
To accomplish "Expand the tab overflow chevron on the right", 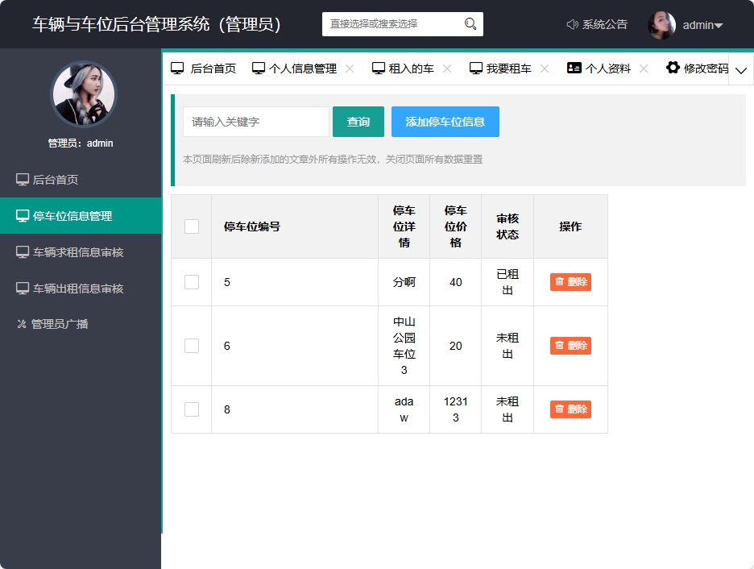I will click(741, 71).
